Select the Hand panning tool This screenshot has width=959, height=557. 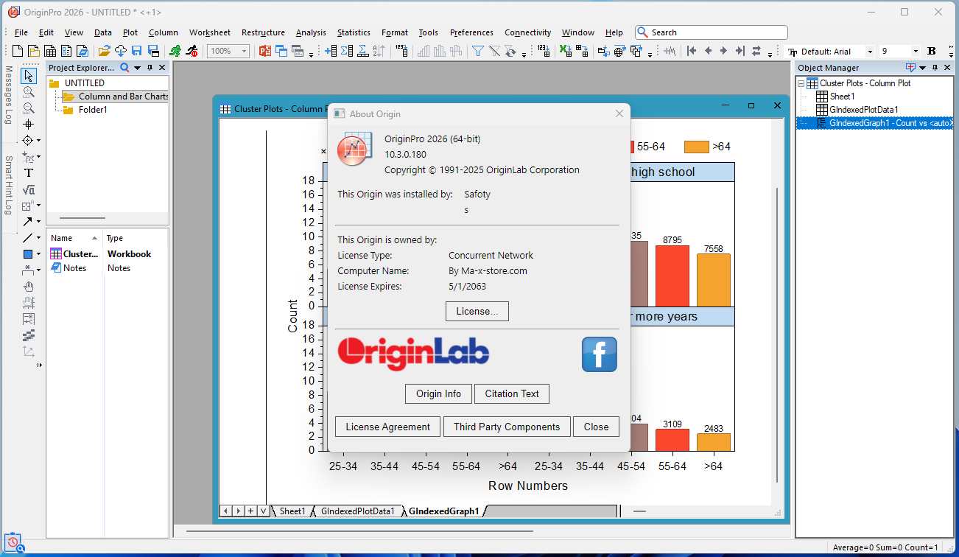pos(29,287)
